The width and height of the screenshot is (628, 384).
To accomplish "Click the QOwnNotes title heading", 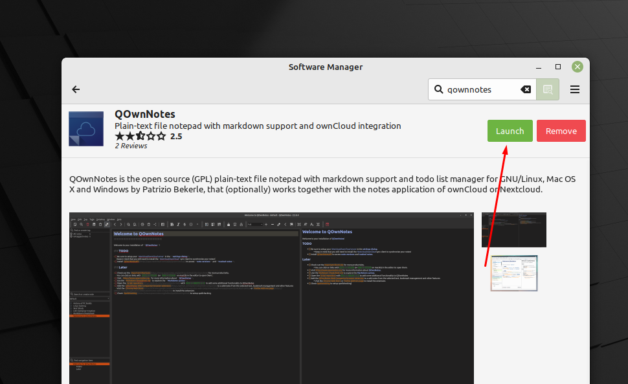I will click(x=145, y=114).
